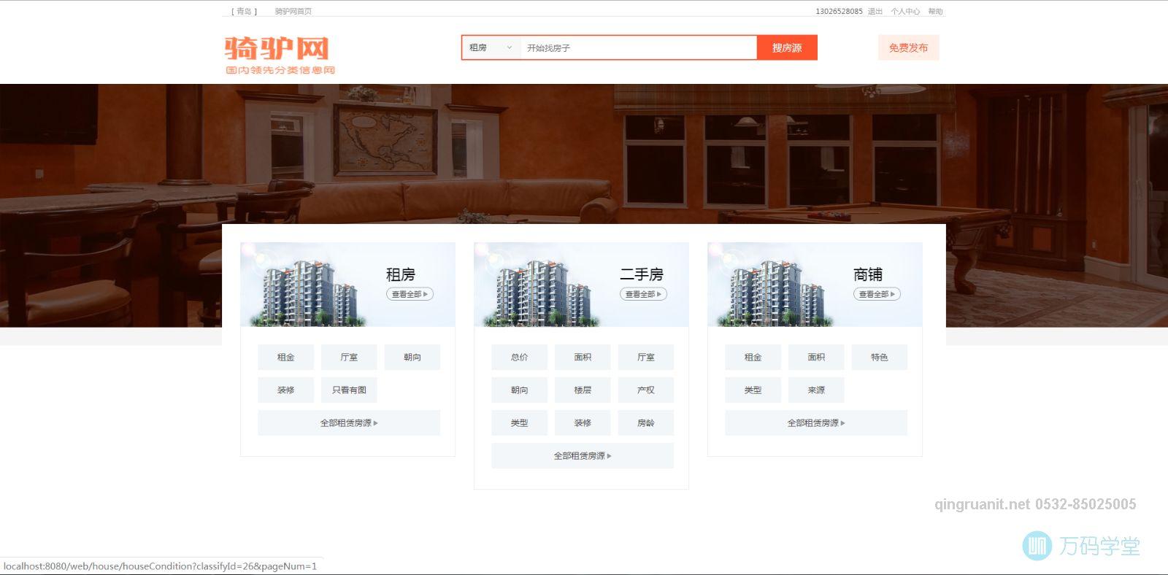The image size is (1168, 575).
Task: Select 面积 filter in 商铺 card
Action: pos(816,357)
